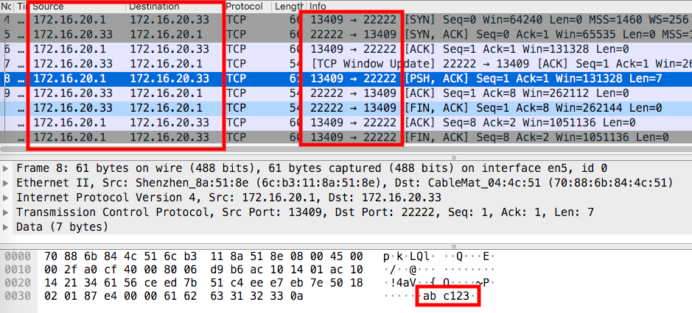
Task: Select Transmission Control Protocol Src Port line
Action: coord(305,212)
